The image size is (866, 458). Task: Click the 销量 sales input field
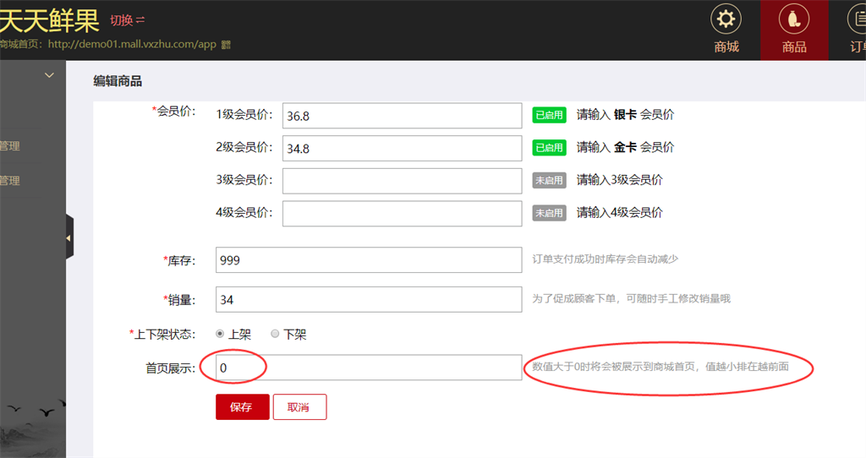369,300
